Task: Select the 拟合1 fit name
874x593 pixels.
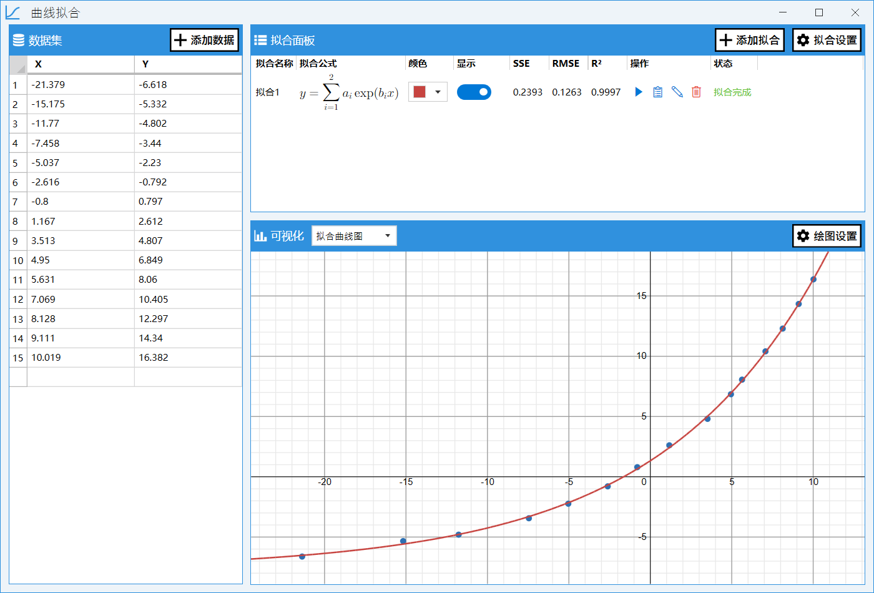Action: click(268, 92)
